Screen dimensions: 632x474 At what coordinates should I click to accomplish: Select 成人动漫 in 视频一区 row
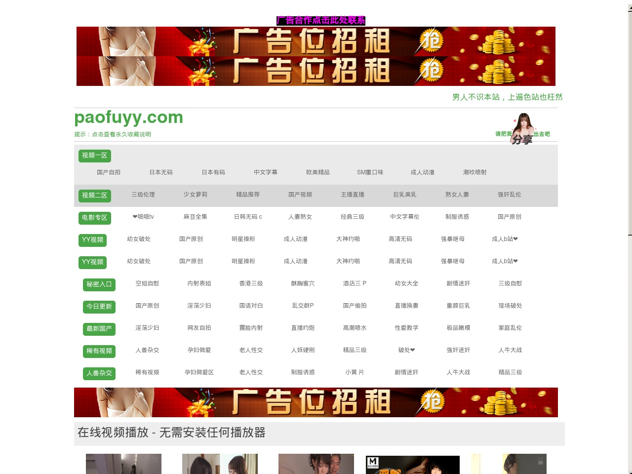tap(423, 172)
